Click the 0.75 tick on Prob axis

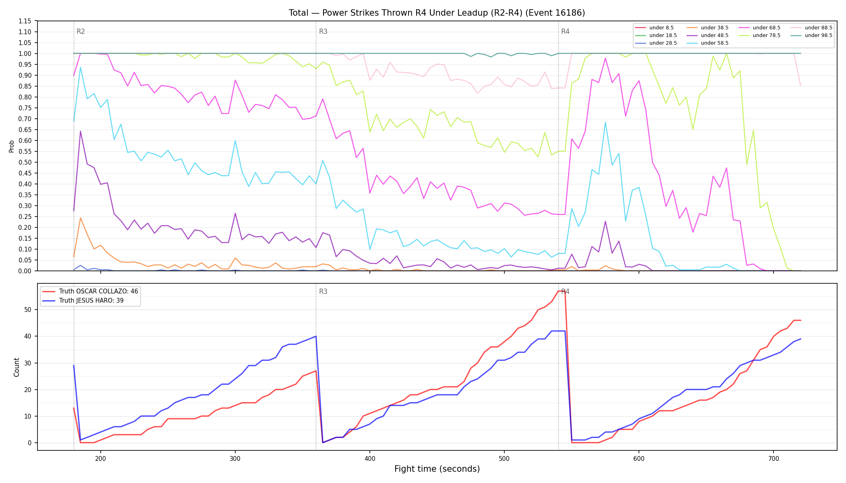[x=25, y=108]
